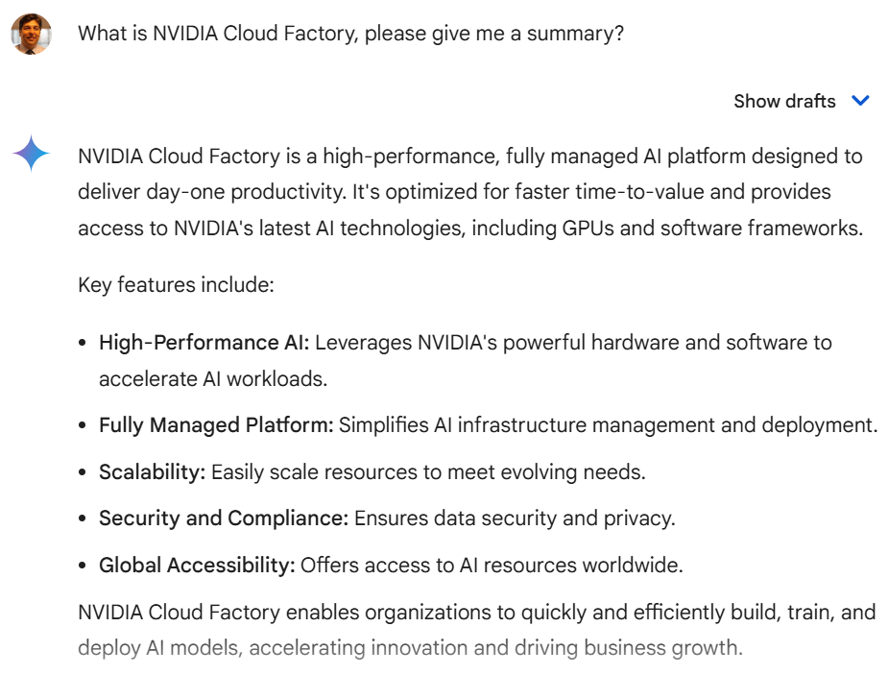This screenshot has height=675, width=888.
Task: Select the bold "Fully Managed Platform:" heading
Action: pos(216,425)
